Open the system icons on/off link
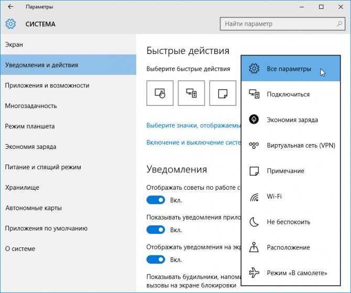 point(194,142)
